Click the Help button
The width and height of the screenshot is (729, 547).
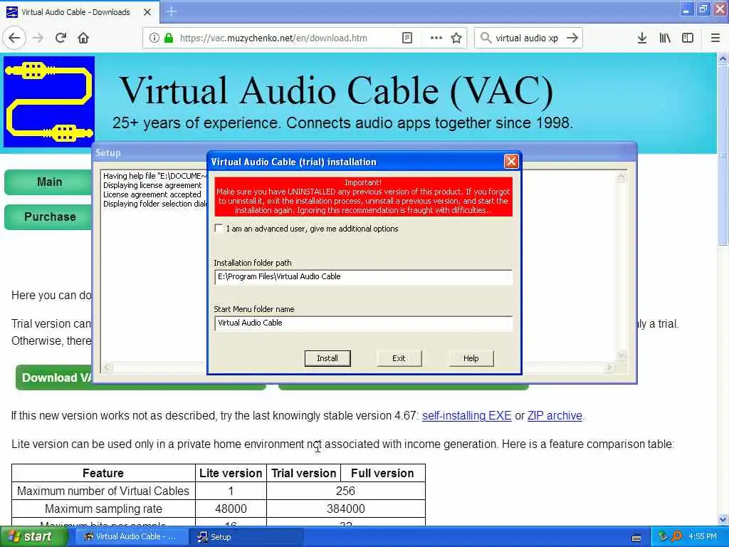point(471,358)
